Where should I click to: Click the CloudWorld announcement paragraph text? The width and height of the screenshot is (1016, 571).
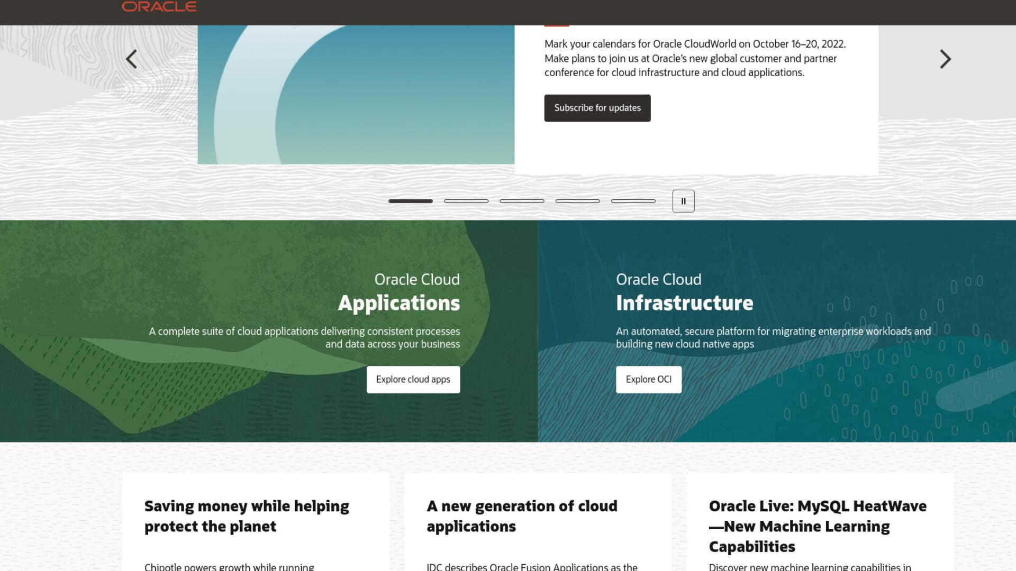[695, 58]
